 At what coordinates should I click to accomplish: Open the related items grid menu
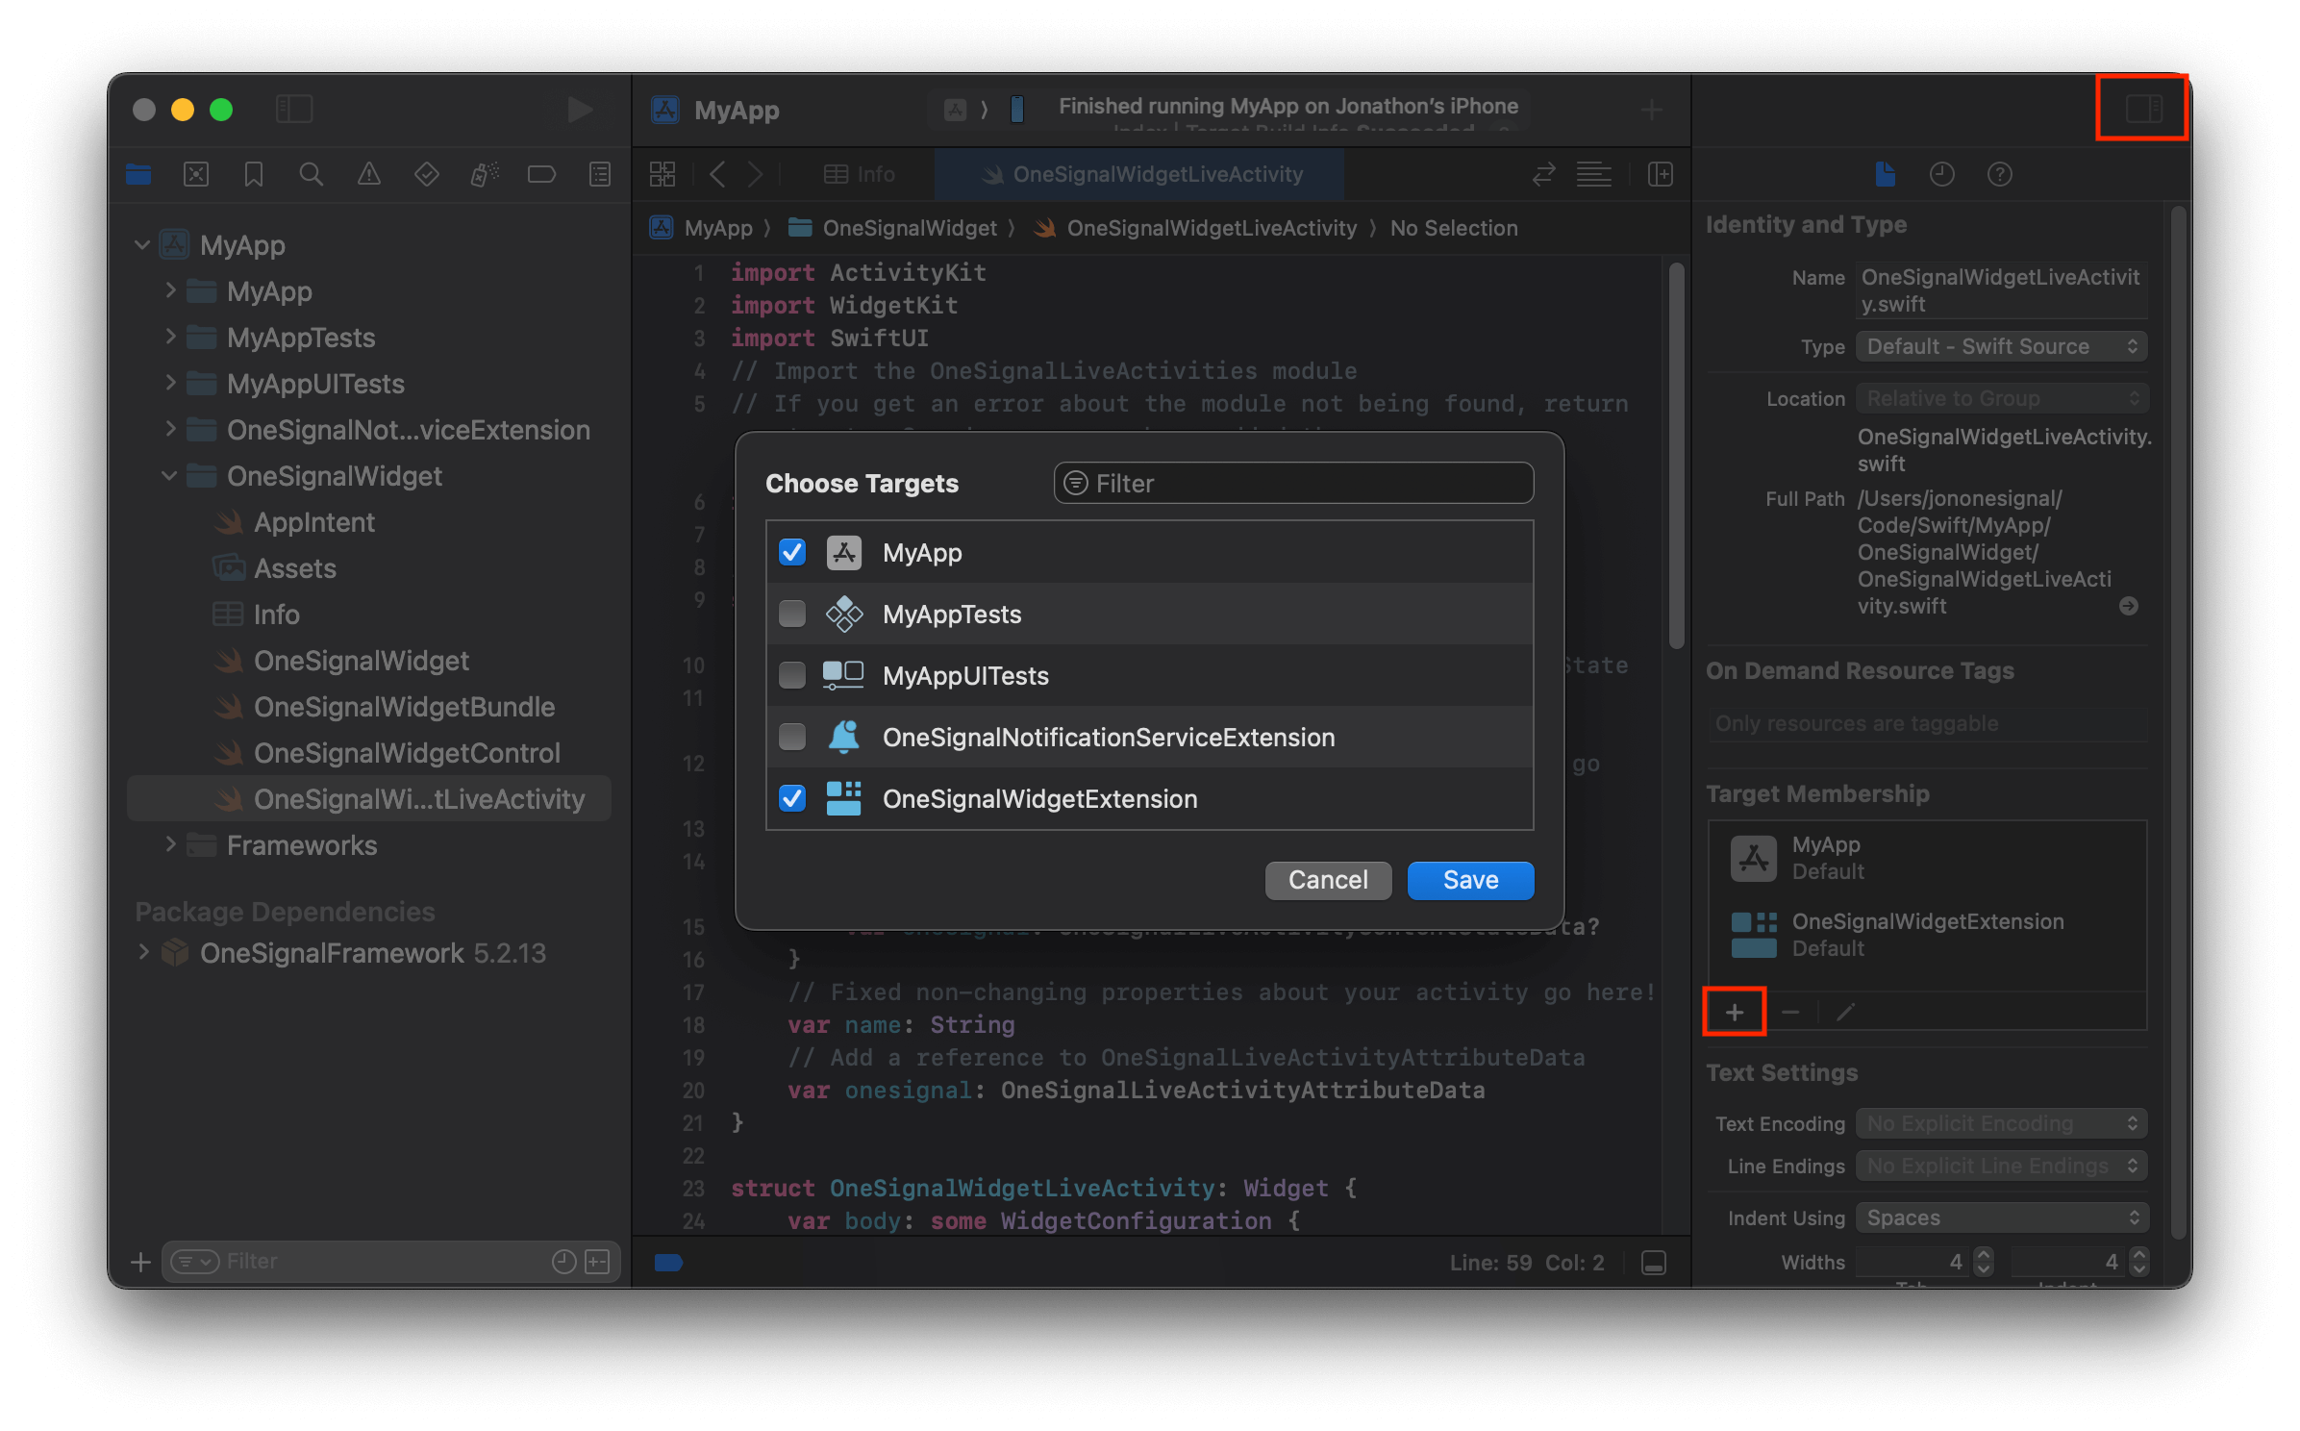(x=662, y=174)
